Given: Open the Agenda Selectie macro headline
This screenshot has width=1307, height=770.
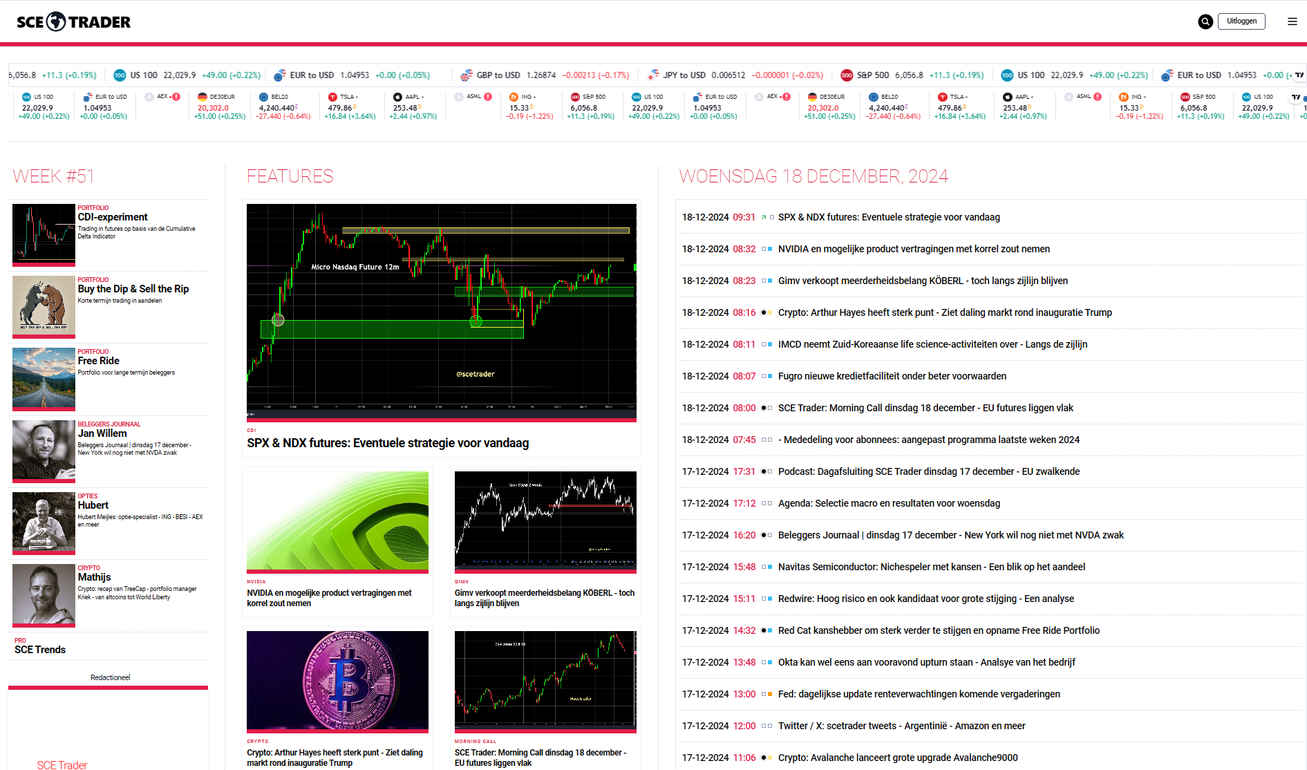Looking at the screenshot, I should tap(889, 503).
